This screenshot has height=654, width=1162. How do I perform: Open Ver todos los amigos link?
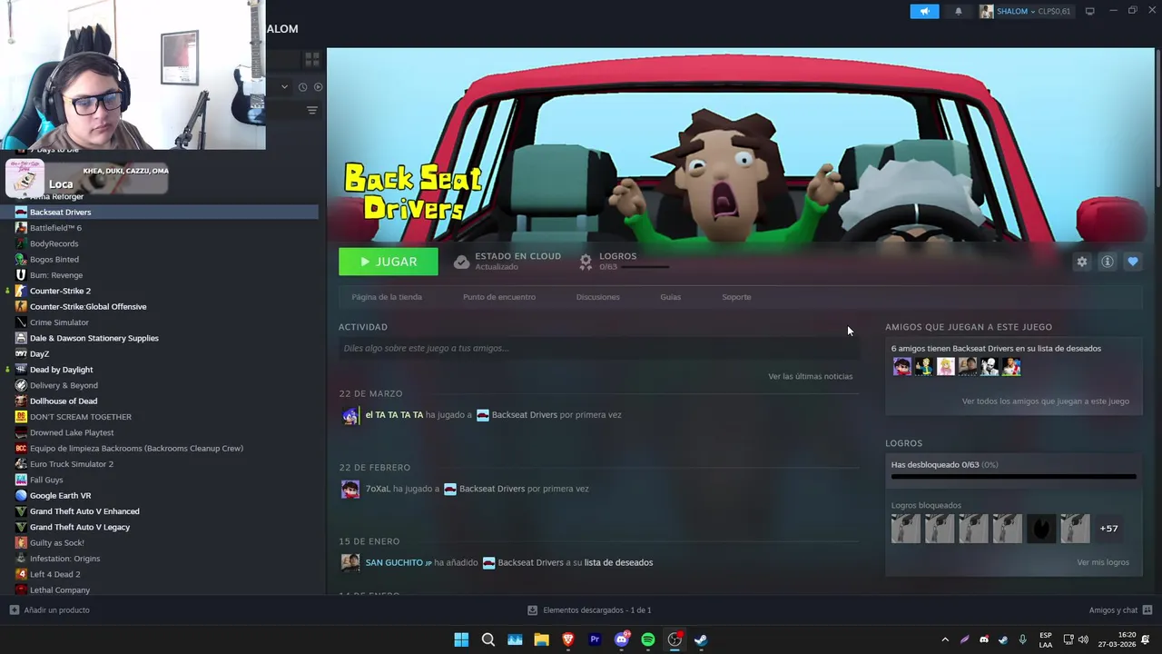(x=1045, y=401)
